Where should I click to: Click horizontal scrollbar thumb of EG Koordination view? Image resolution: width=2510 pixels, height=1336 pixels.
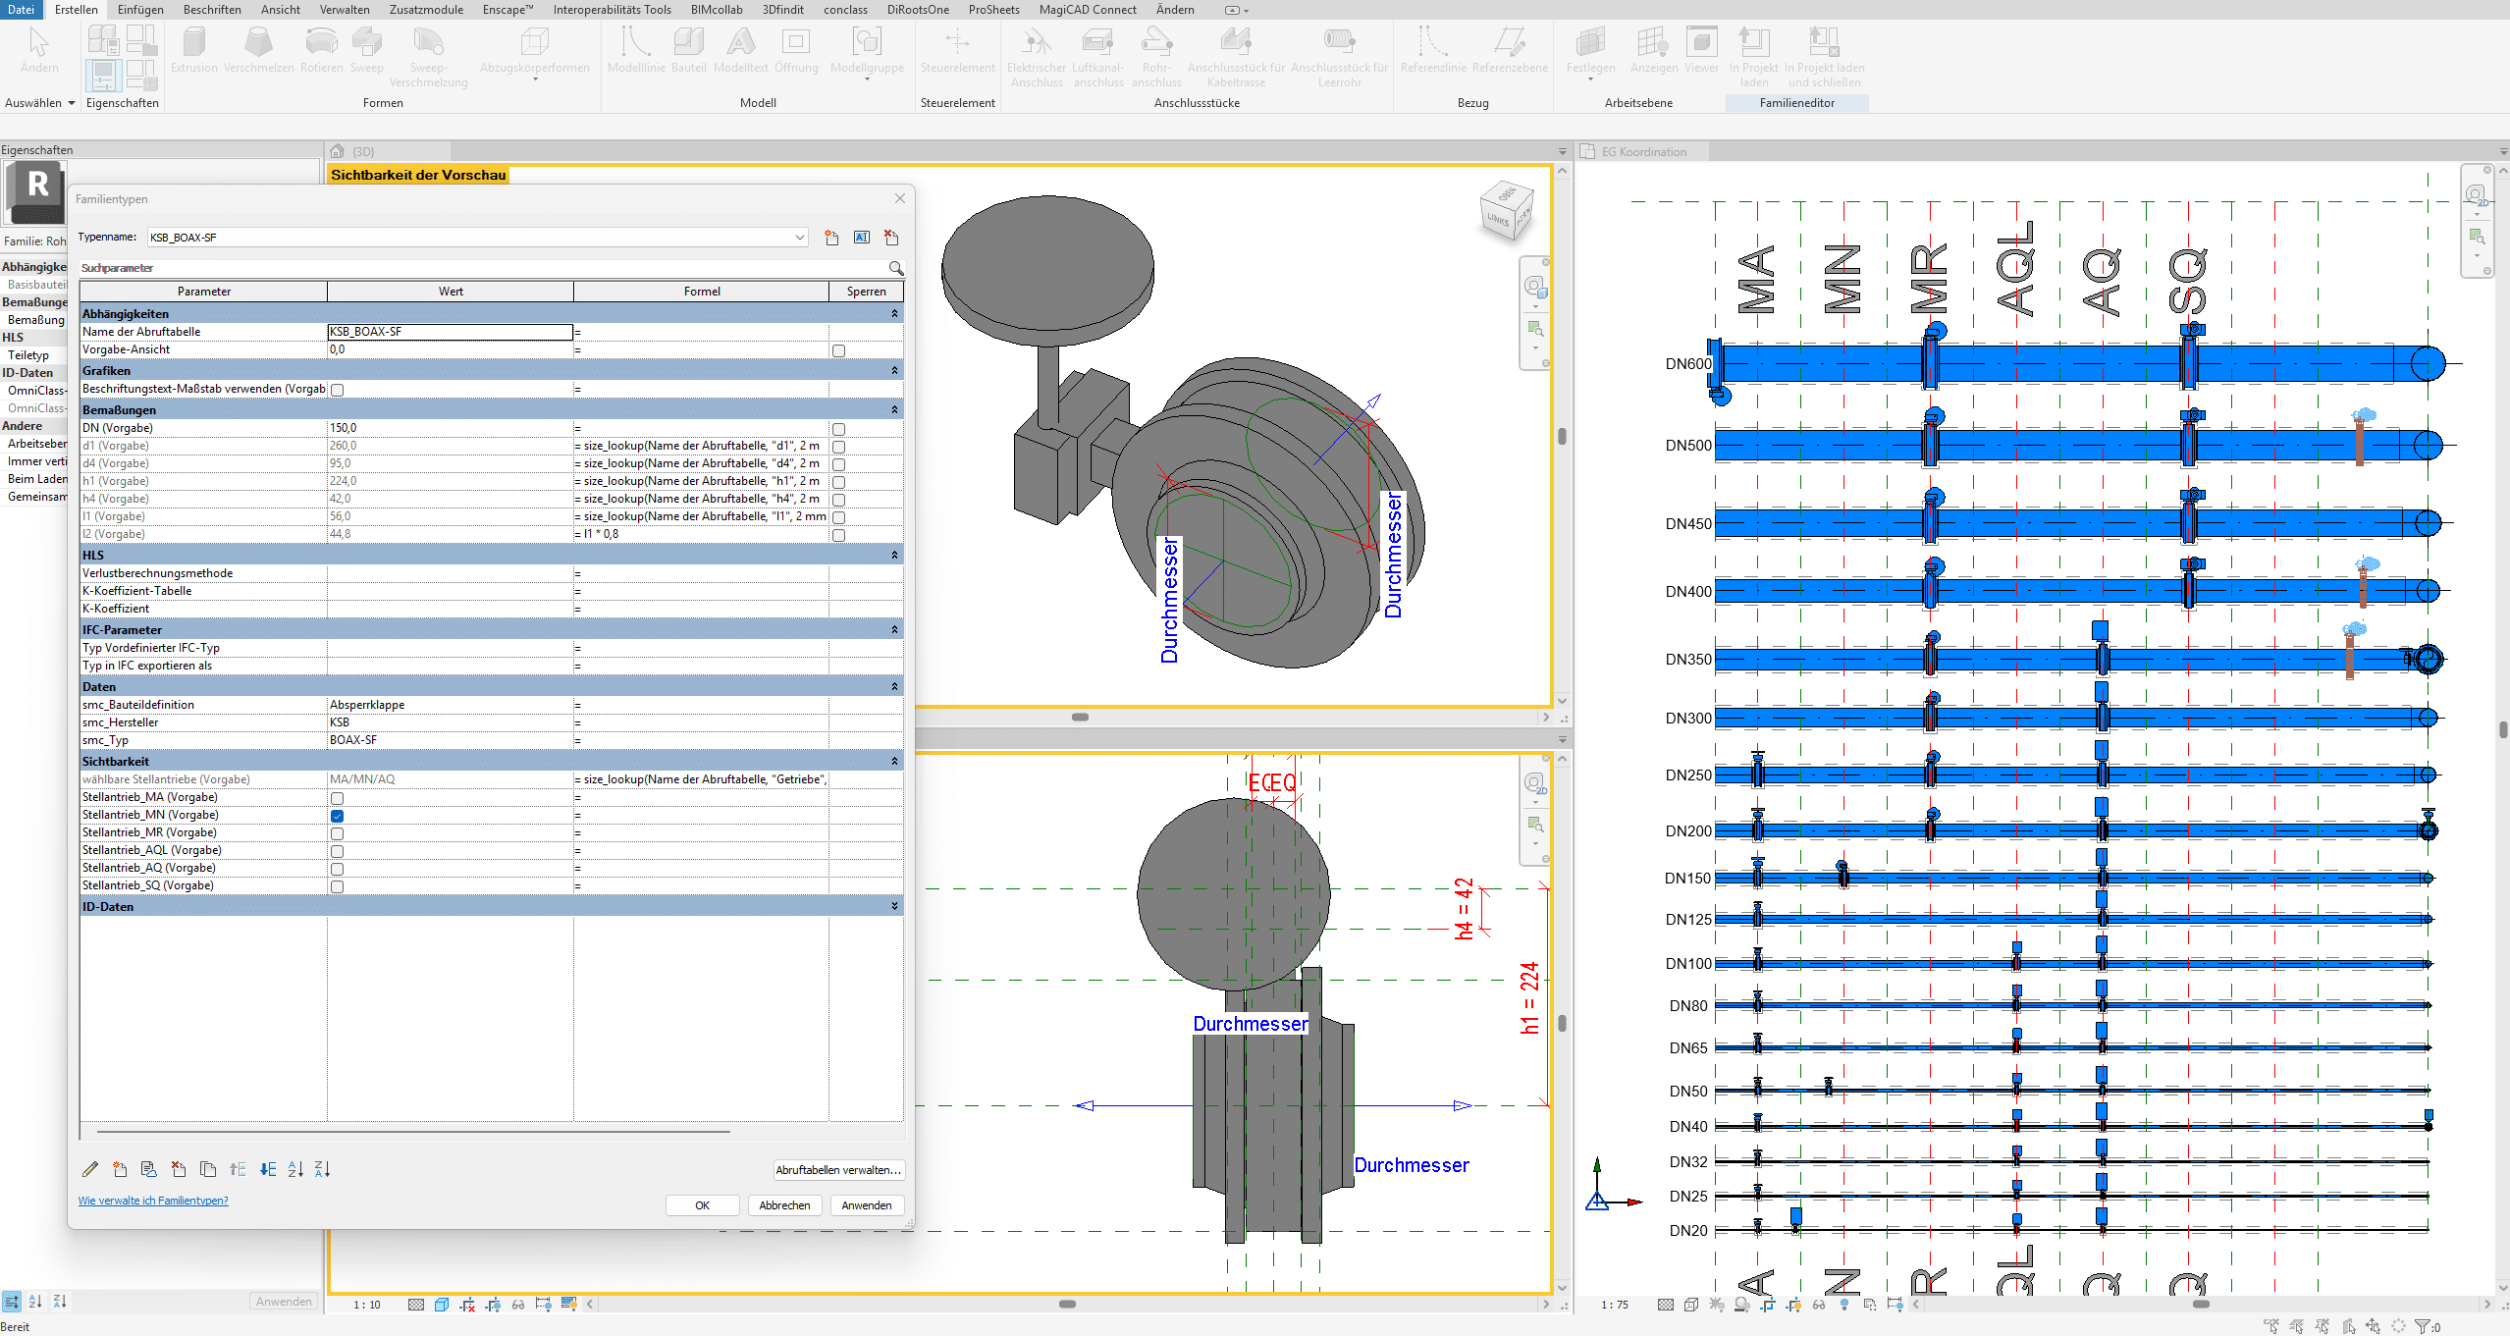[x=2201, y=1305]
